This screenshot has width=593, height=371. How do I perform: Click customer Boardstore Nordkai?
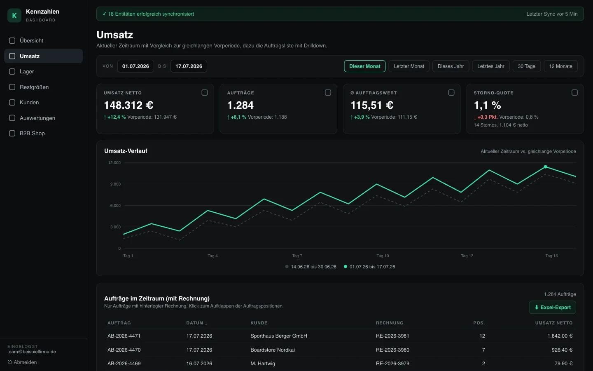click(x=273, y=350)
